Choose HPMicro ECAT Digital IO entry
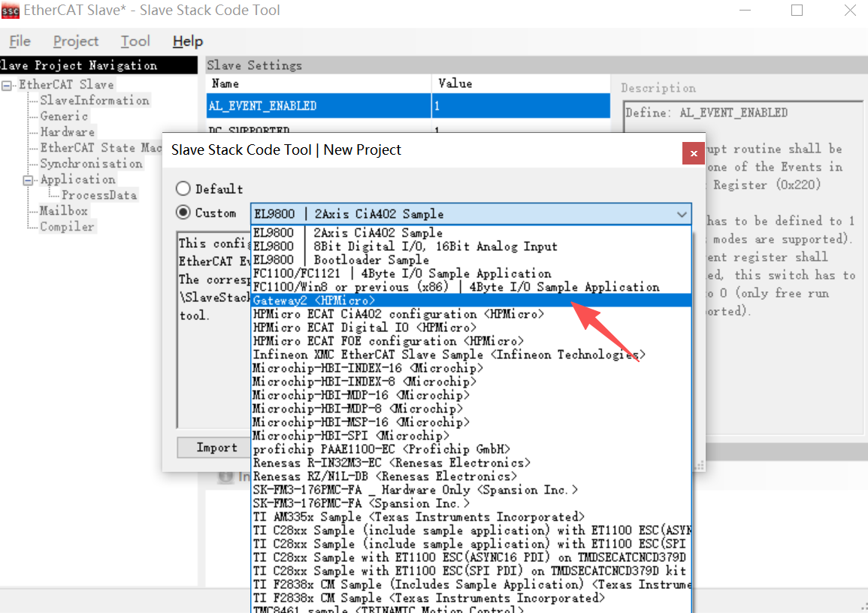This screenshot has width=868, height=613. click(471, 328)
